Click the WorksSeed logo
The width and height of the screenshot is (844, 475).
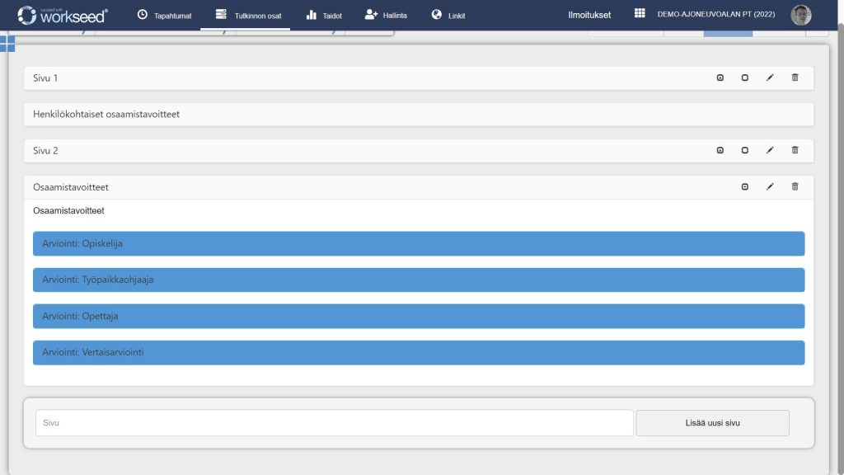[63, 15]
